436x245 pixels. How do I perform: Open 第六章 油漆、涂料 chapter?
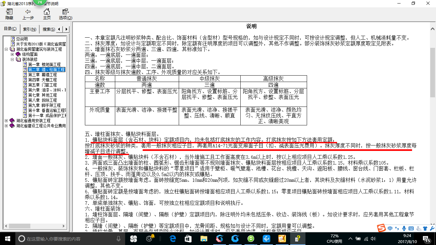pos(47,90)
